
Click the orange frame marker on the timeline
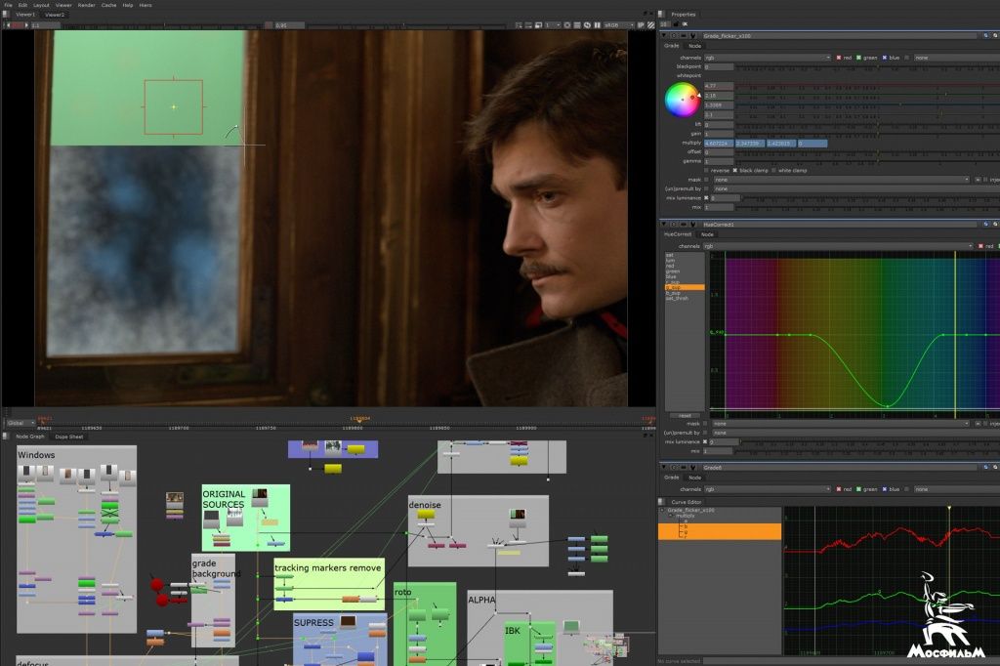[359, 420]
